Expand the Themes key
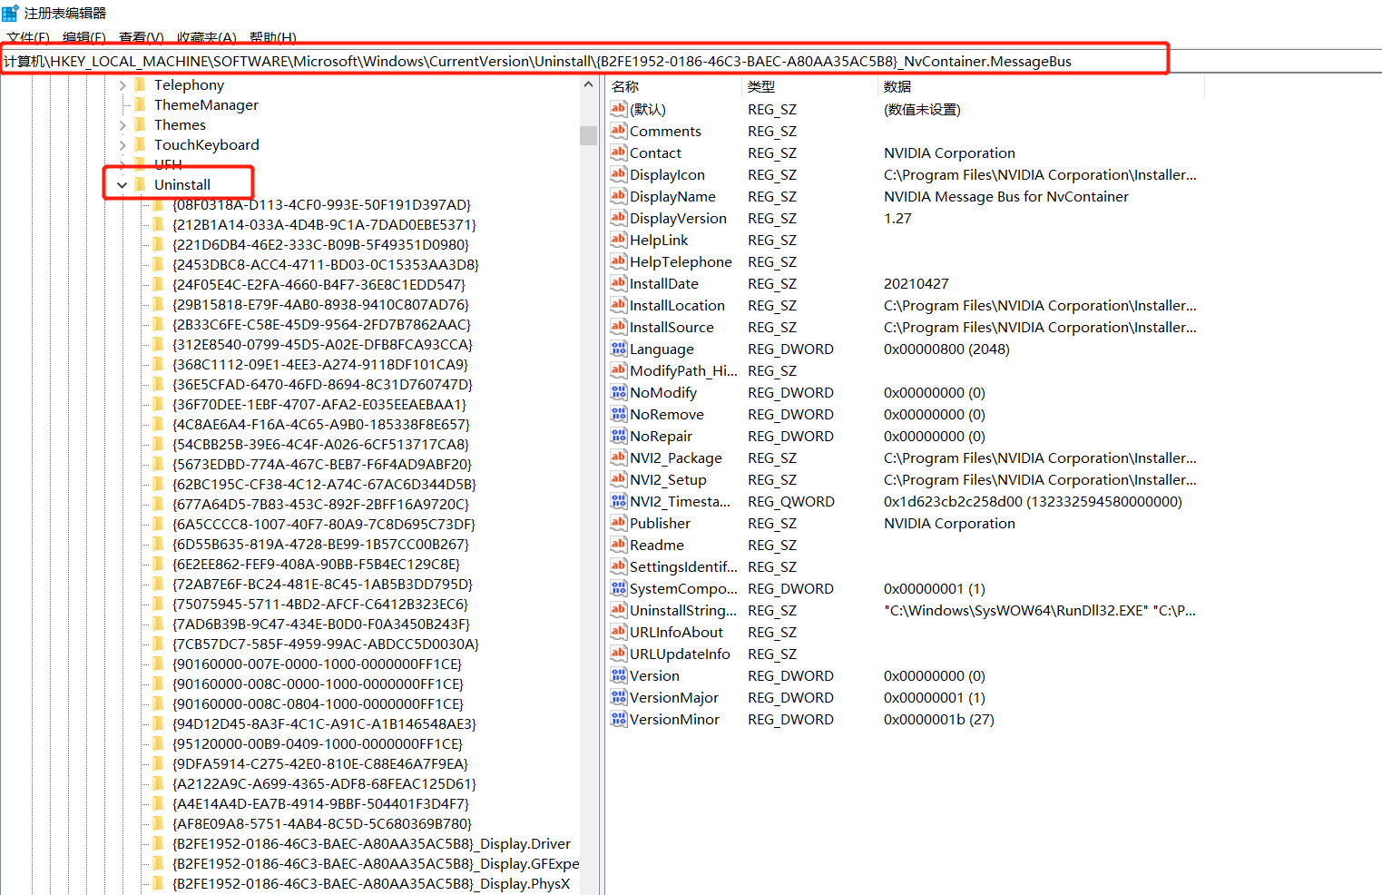Viewport: 1382px width, 895px height. pos(123,125)
